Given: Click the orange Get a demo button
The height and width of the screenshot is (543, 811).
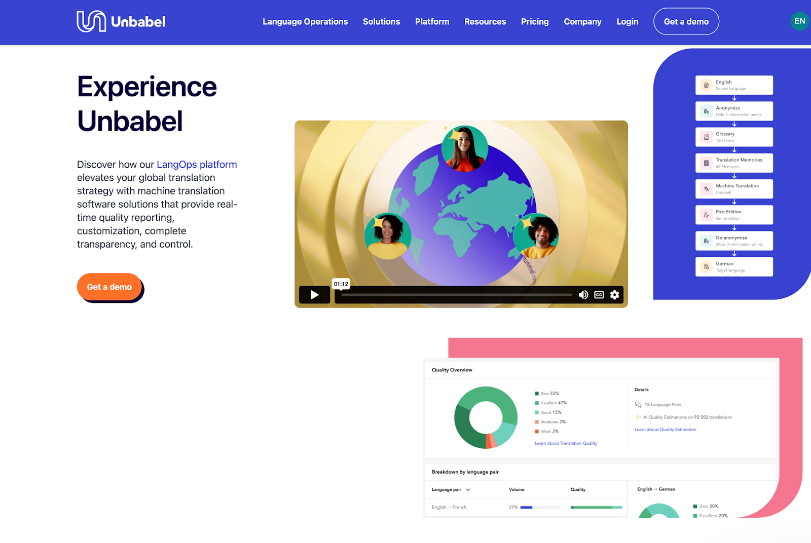Looking at the screenshot, I should (x=109, y=287).
